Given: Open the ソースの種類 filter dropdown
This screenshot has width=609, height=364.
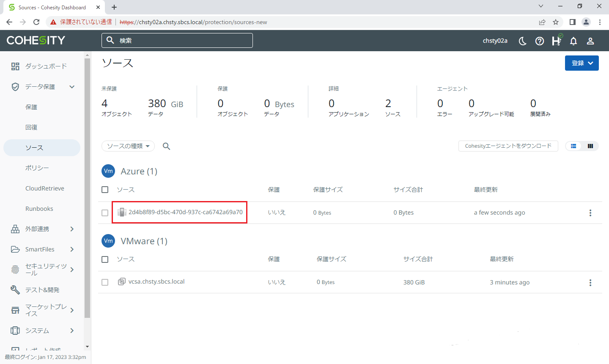Looking at the screenshot, I should [x=128, y=146].
